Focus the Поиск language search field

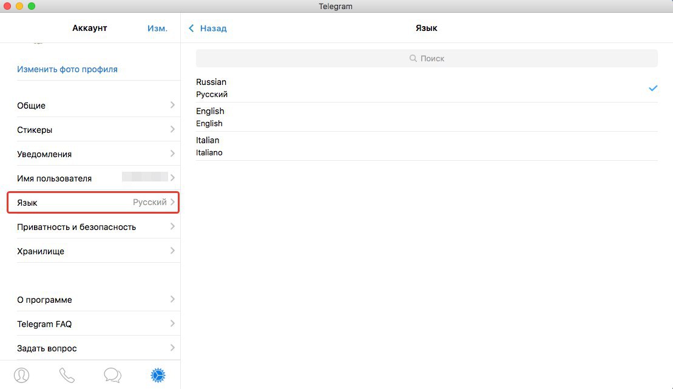tap(427, 58)
